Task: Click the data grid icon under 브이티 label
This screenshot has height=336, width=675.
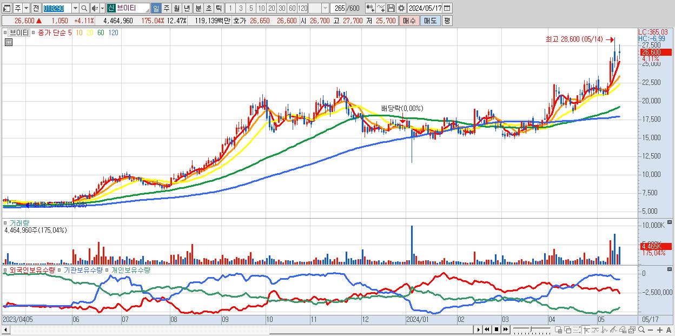Action: [x=8, y=42]
